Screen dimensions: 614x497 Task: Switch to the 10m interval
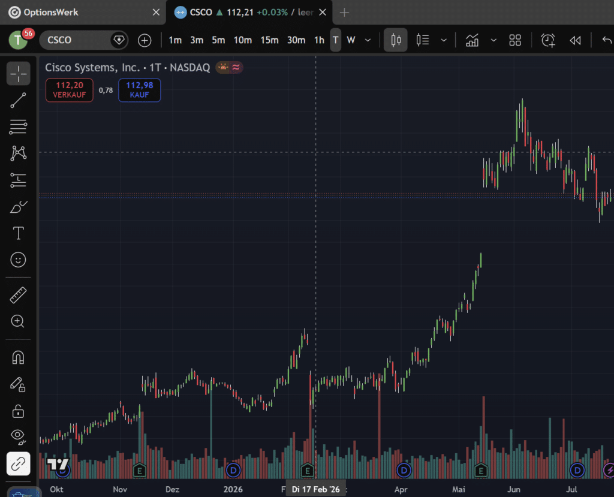243,40
